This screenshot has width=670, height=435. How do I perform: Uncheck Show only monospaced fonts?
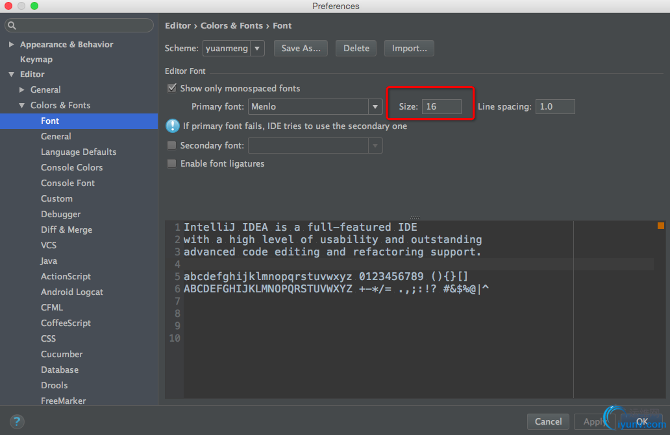[x=172, y=88]
